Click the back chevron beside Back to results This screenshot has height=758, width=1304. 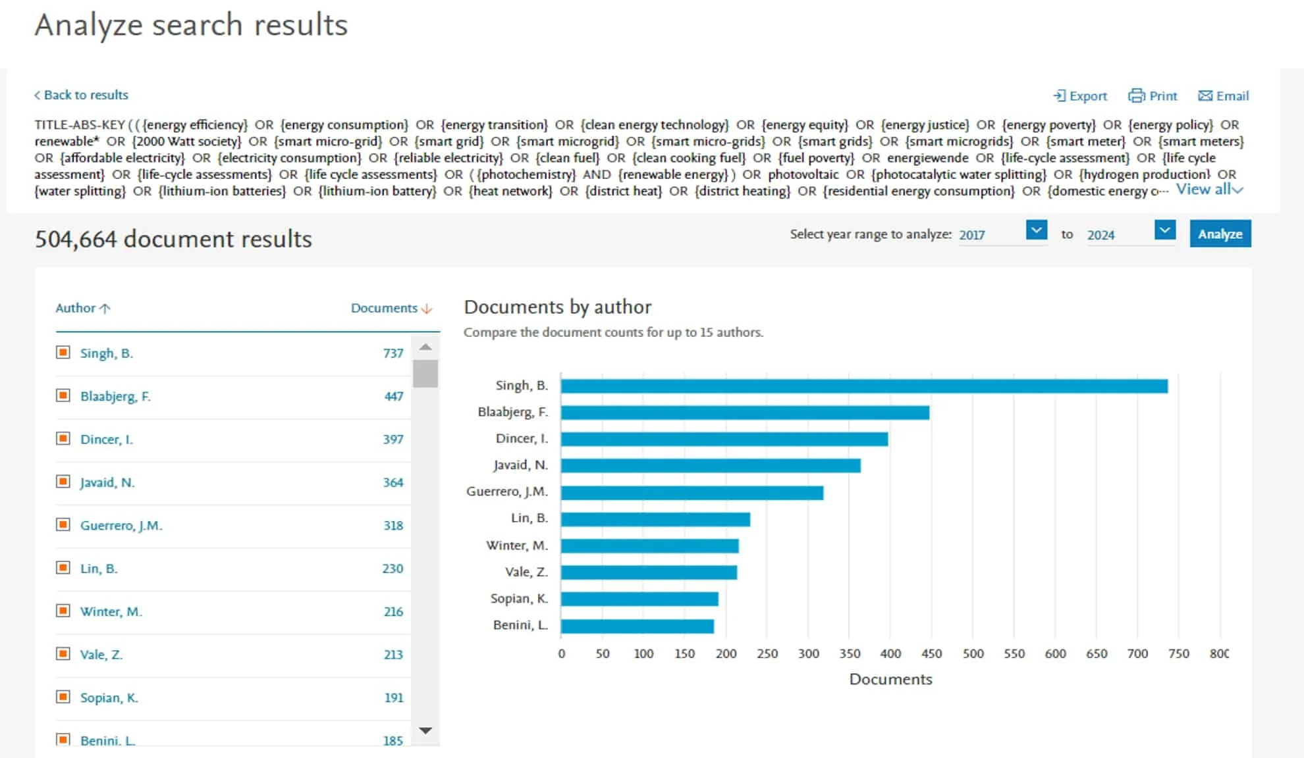coord(38,95)
